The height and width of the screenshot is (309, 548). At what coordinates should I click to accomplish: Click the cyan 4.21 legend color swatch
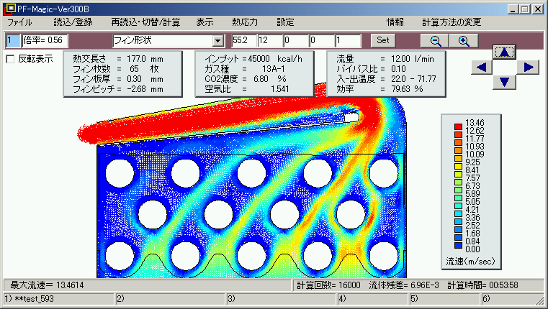click(458, 213)
